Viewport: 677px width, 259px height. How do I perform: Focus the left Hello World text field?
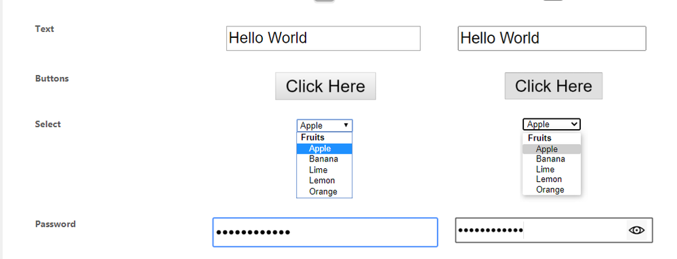pos(323,39)
